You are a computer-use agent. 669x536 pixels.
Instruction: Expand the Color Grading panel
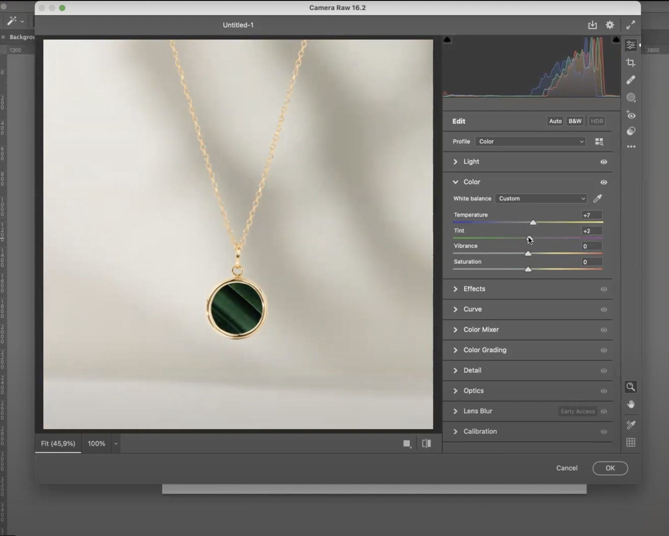[x=455, y=350]
